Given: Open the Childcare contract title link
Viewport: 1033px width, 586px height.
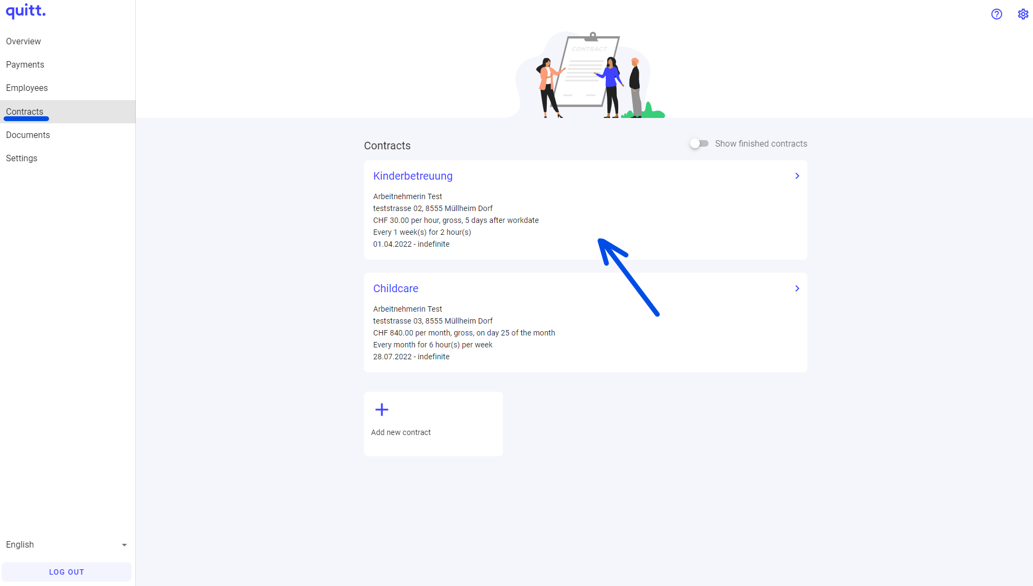Looking at the screenshot, I should click(x=395, y=289).
